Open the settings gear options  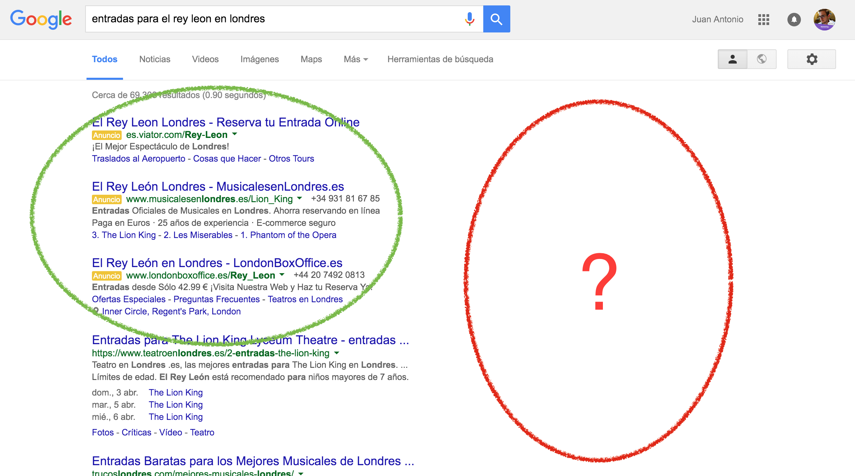pos(812,59)
